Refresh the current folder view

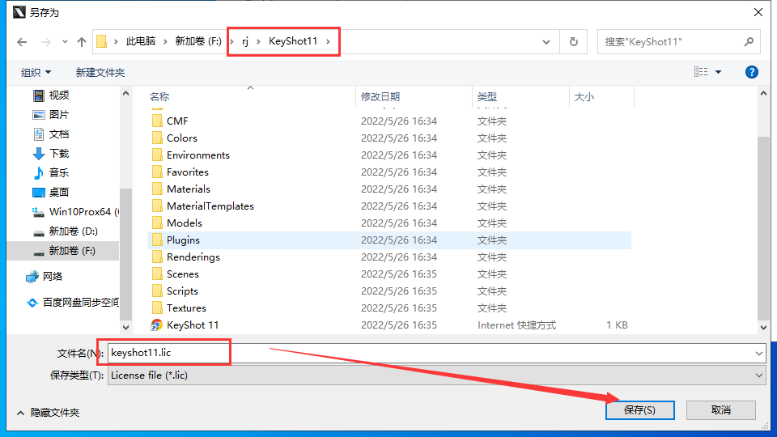573,42
